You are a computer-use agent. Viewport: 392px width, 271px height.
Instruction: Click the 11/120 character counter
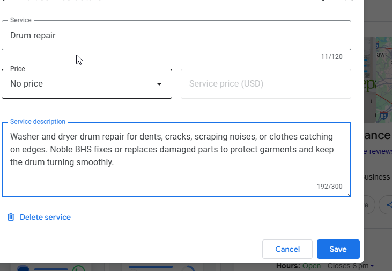pyautogui.click(x=331, y=56)
